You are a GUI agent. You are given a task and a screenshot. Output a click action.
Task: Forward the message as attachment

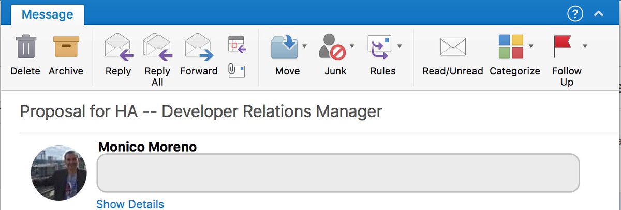[236, 70]
